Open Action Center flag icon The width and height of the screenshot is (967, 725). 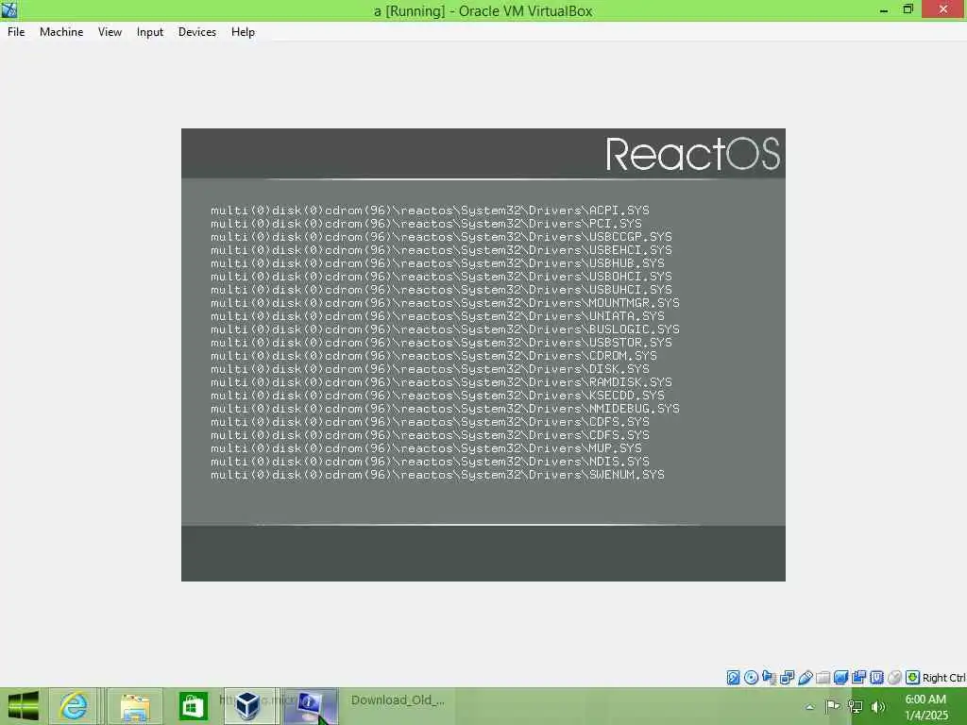[832, 706]
